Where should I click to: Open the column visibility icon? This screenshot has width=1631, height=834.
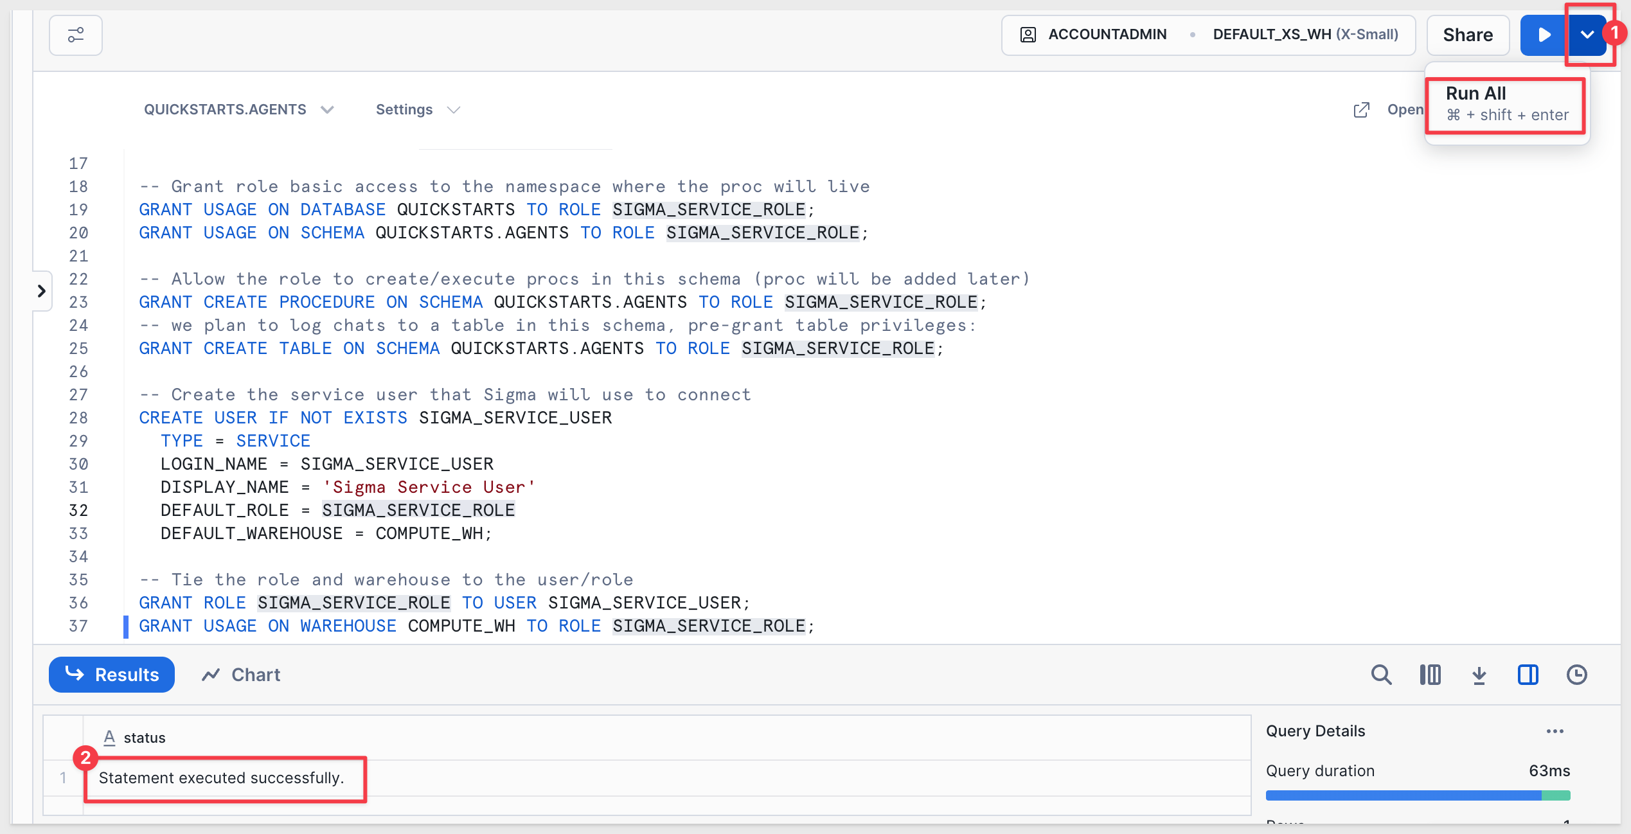[1430, 675]
